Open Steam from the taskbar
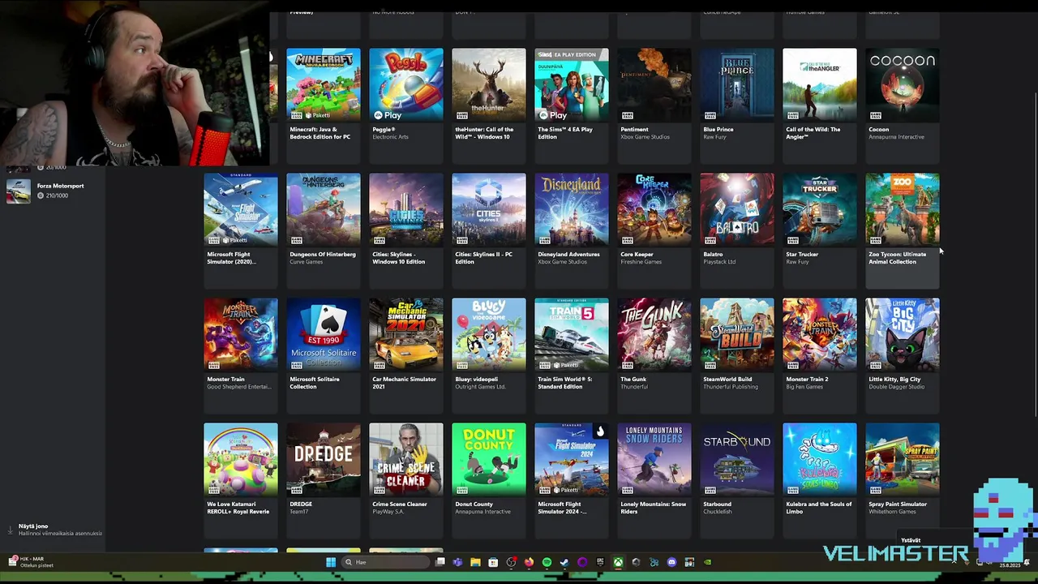 coord(564,562)
